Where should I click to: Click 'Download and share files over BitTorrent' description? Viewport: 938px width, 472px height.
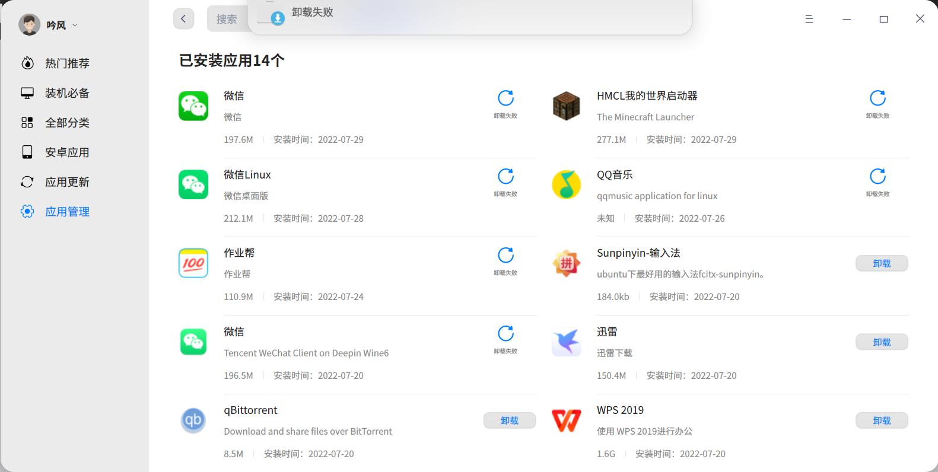pyautogui.click(x=308, y=432)
